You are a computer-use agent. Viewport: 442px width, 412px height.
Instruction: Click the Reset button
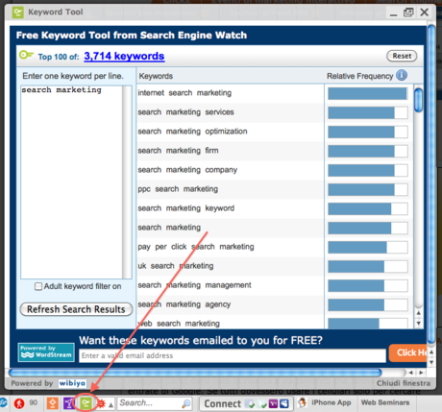click(x=402, y=56)
